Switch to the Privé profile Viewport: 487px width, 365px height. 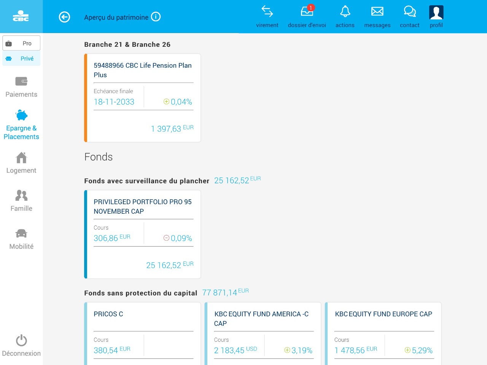pyautogui.click(x=21, y=59)
